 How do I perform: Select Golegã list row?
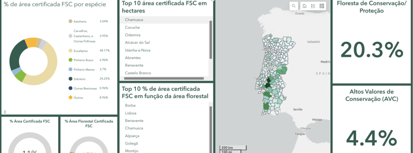[164, 143]
